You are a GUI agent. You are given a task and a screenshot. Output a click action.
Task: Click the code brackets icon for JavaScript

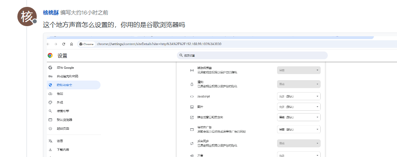192,97
